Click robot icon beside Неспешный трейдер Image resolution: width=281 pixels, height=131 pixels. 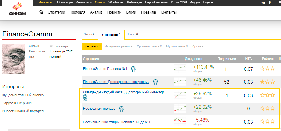pos(122,109)
